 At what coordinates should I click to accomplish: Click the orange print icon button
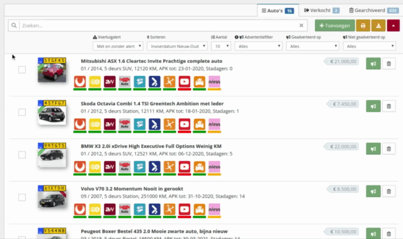pyautogui.click(x=363, y=25)
